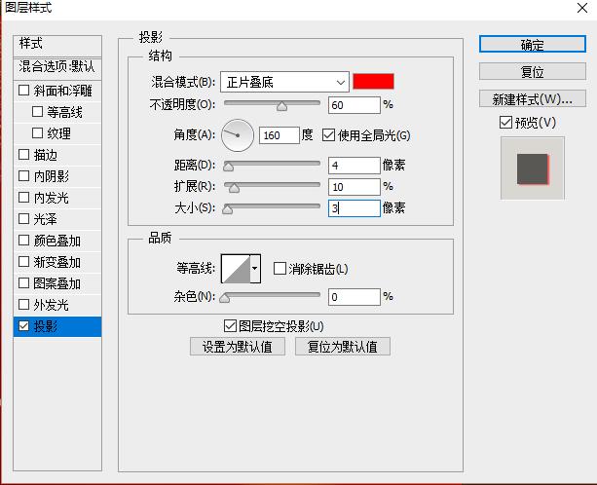Image resolution: width=597 pixels, height=485 pixels.
Task: Click the 距离 input field showing 4
Action: tap(354, 166)
